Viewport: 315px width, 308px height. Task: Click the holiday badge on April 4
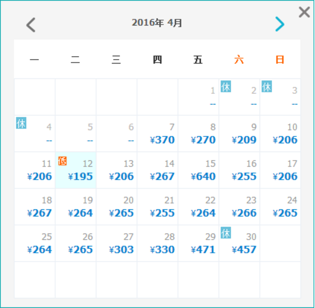click(x=21, y=123)
